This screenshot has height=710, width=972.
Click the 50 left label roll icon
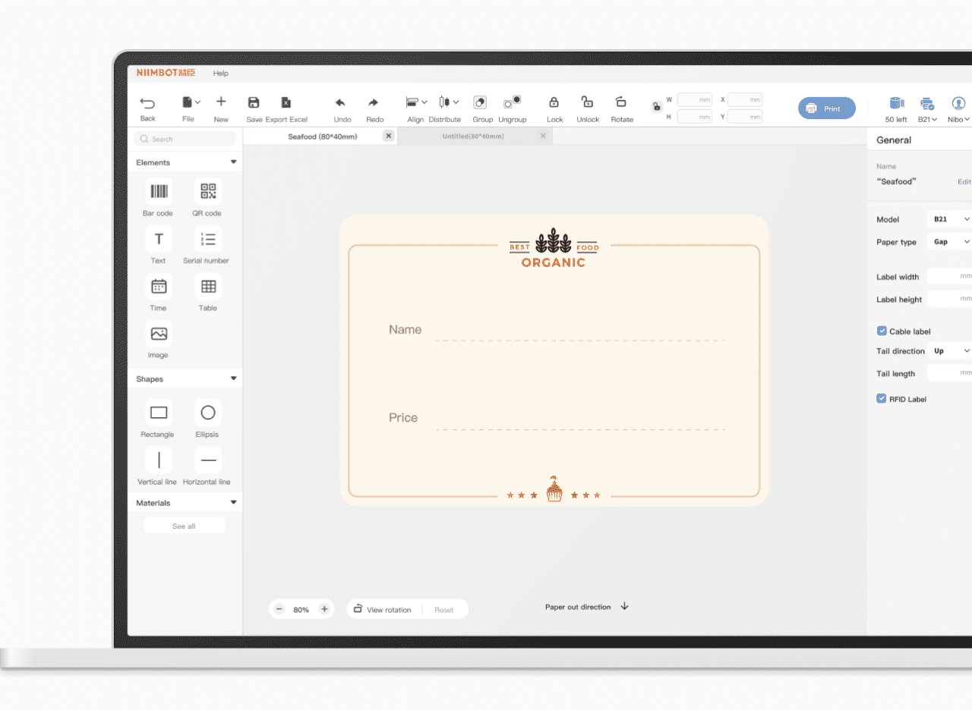pyautogui.click(x=896, y=104)
